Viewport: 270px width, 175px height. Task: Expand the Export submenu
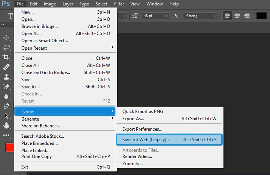pyautogui.click(x=65, y=112)
